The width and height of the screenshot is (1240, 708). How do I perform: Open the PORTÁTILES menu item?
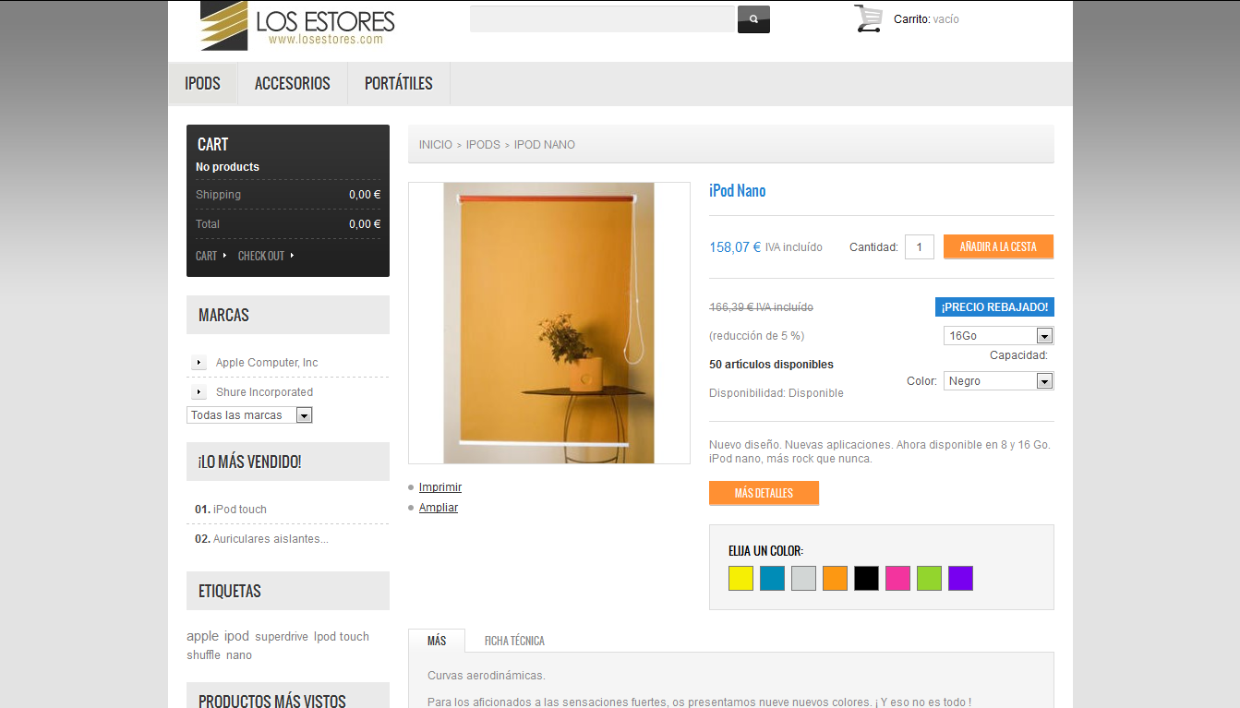click(x=399, y=84)
